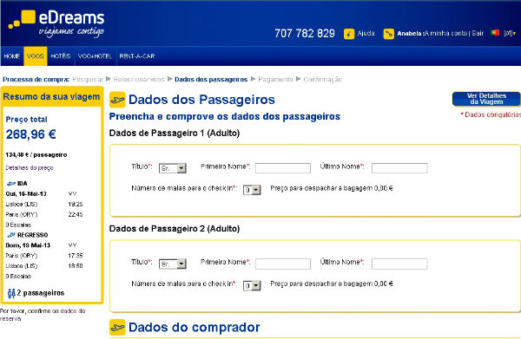Open the Título dropdown for Passageiro 2

pos(173,264)
